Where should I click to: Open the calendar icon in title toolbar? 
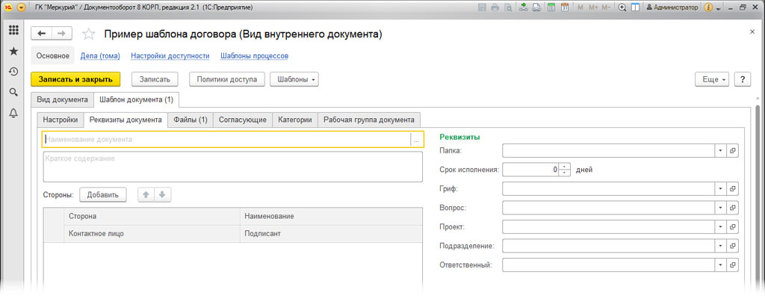coord(565,7)
